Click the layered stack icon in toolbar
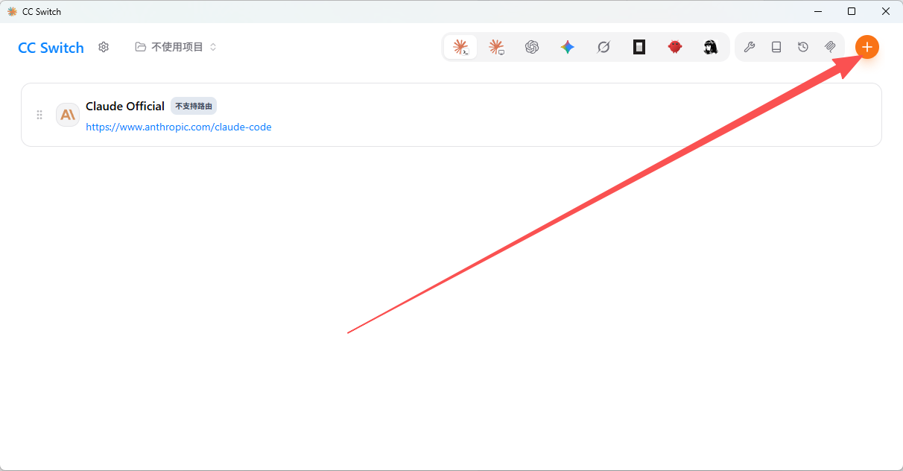903x471 pixels. pos(830,47)
